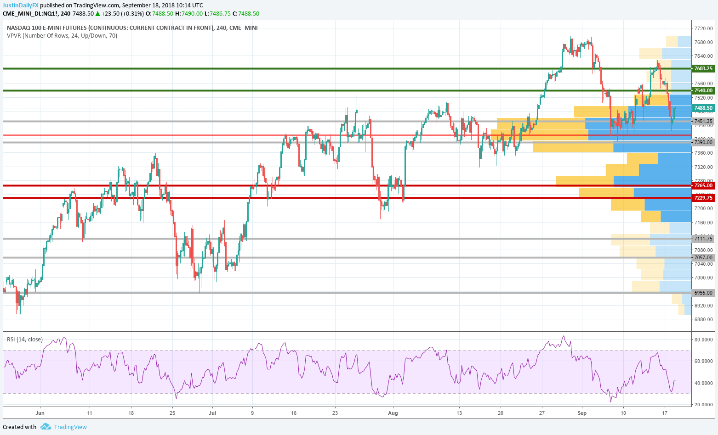
Task: Click the TradingView cloud logo icon
Action: pos(46,427)
